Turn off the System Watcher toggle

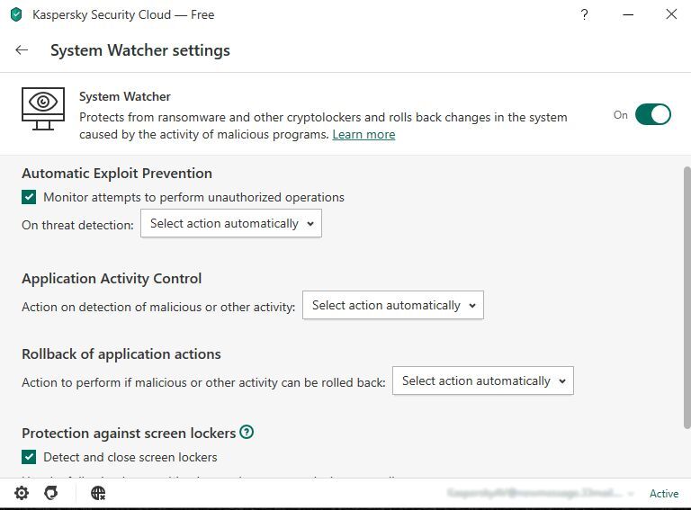coord(652,114)
